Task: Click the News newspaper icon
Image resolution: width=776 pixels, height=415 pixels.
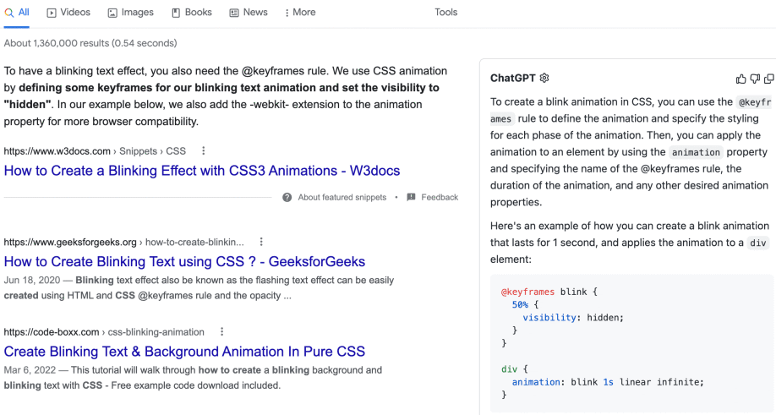Action: point(234,13)
